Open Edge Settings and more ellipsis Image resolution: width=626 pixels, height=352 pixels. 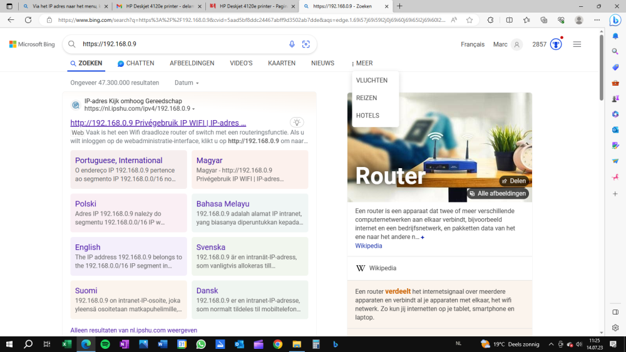tap(597, 20)
